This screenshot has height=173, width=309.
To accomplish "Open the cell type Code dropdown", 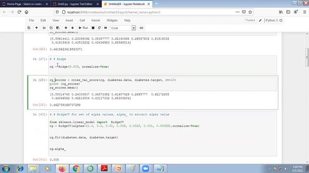I will click(x=123, y=28).
